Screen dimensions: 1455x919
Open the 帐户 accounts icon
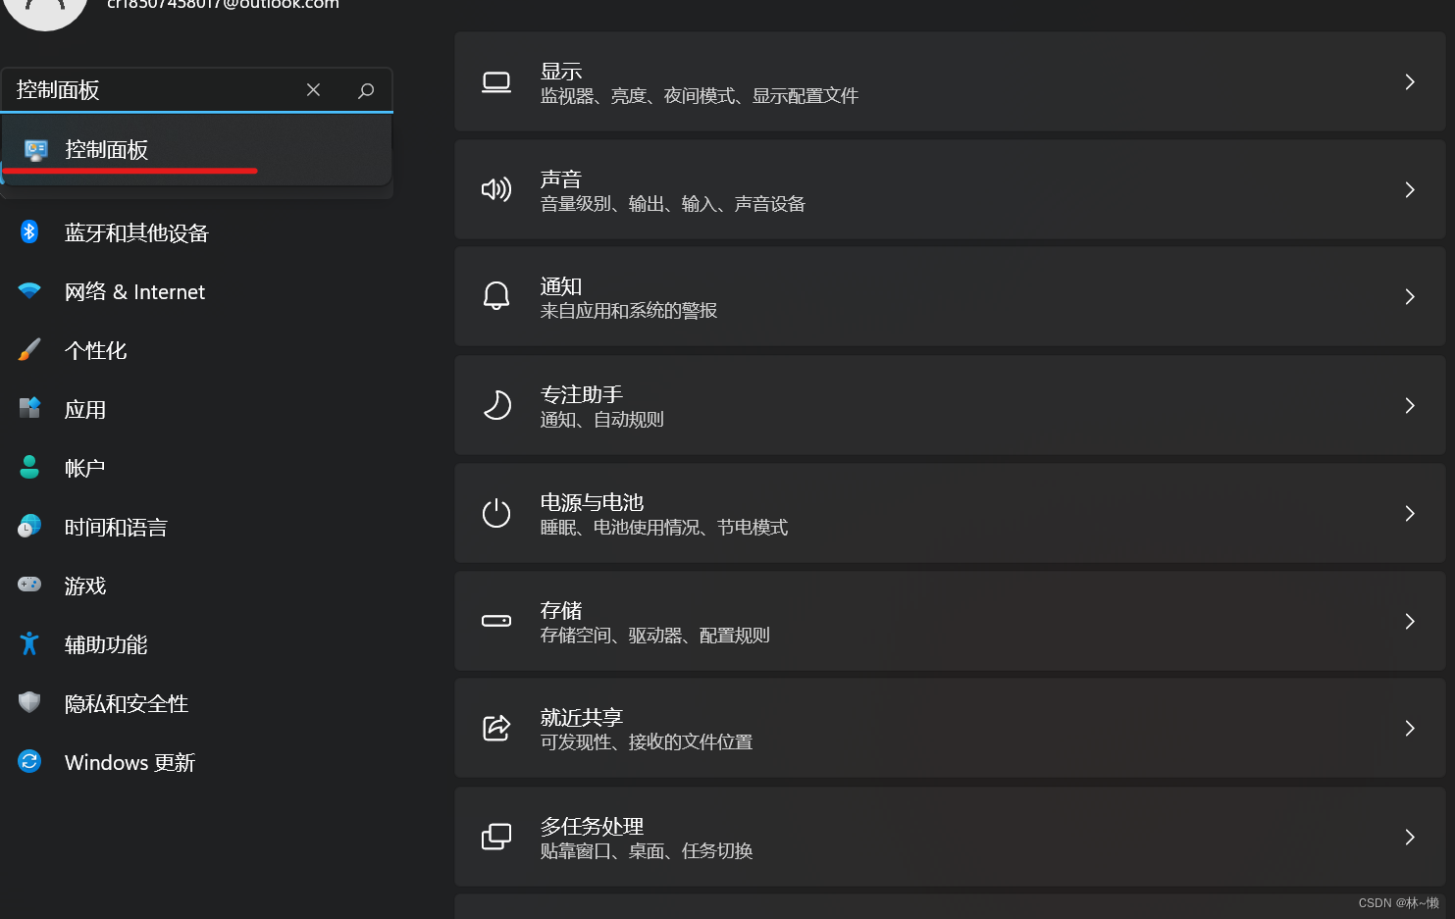(29, 468)
